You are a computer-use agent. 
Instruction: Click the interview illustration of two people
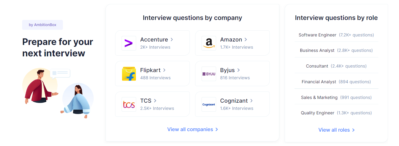(58, 93)
